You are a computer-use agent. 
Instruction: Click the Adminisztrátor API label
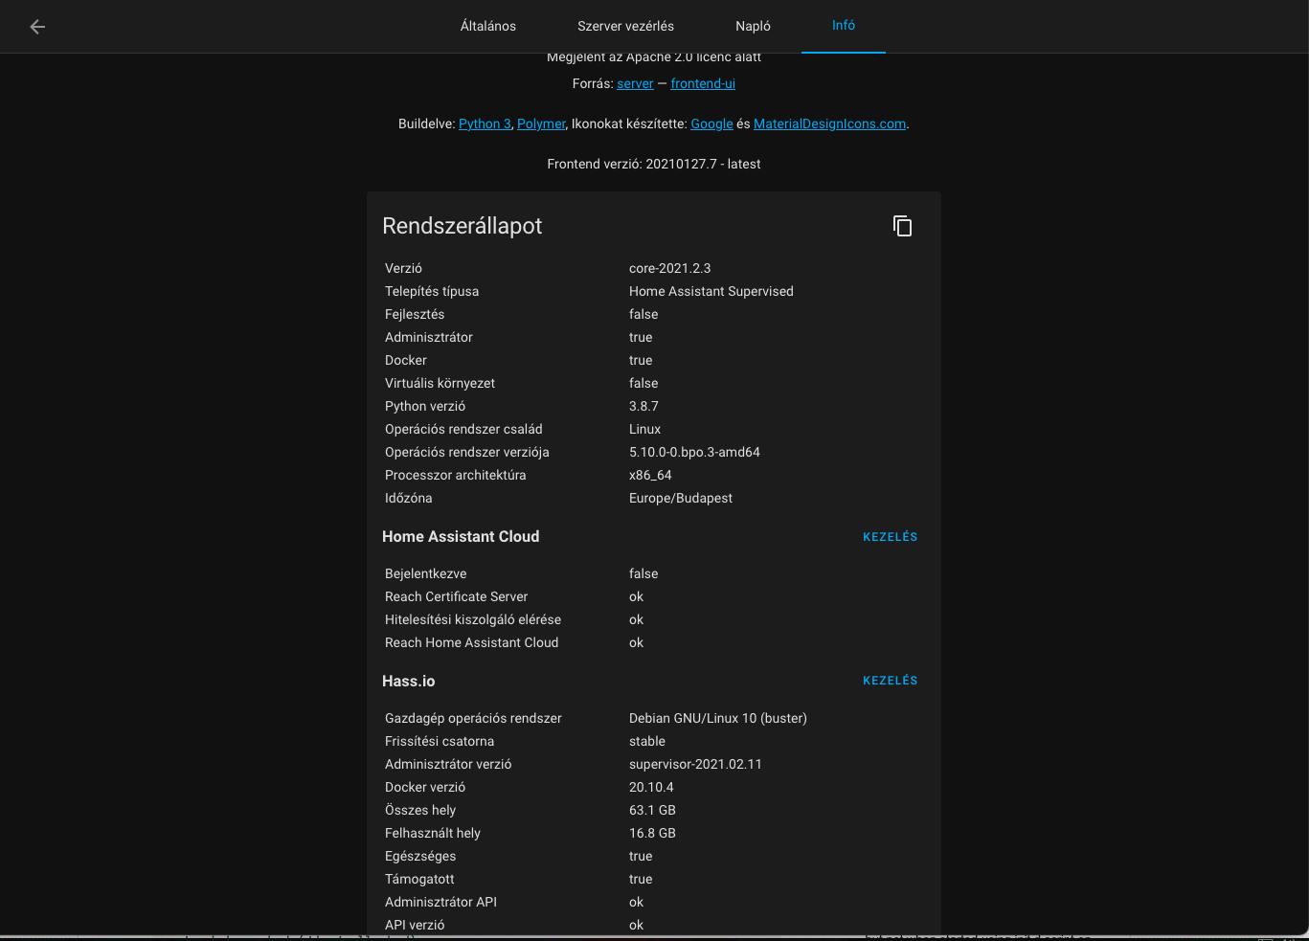point(440,902)
